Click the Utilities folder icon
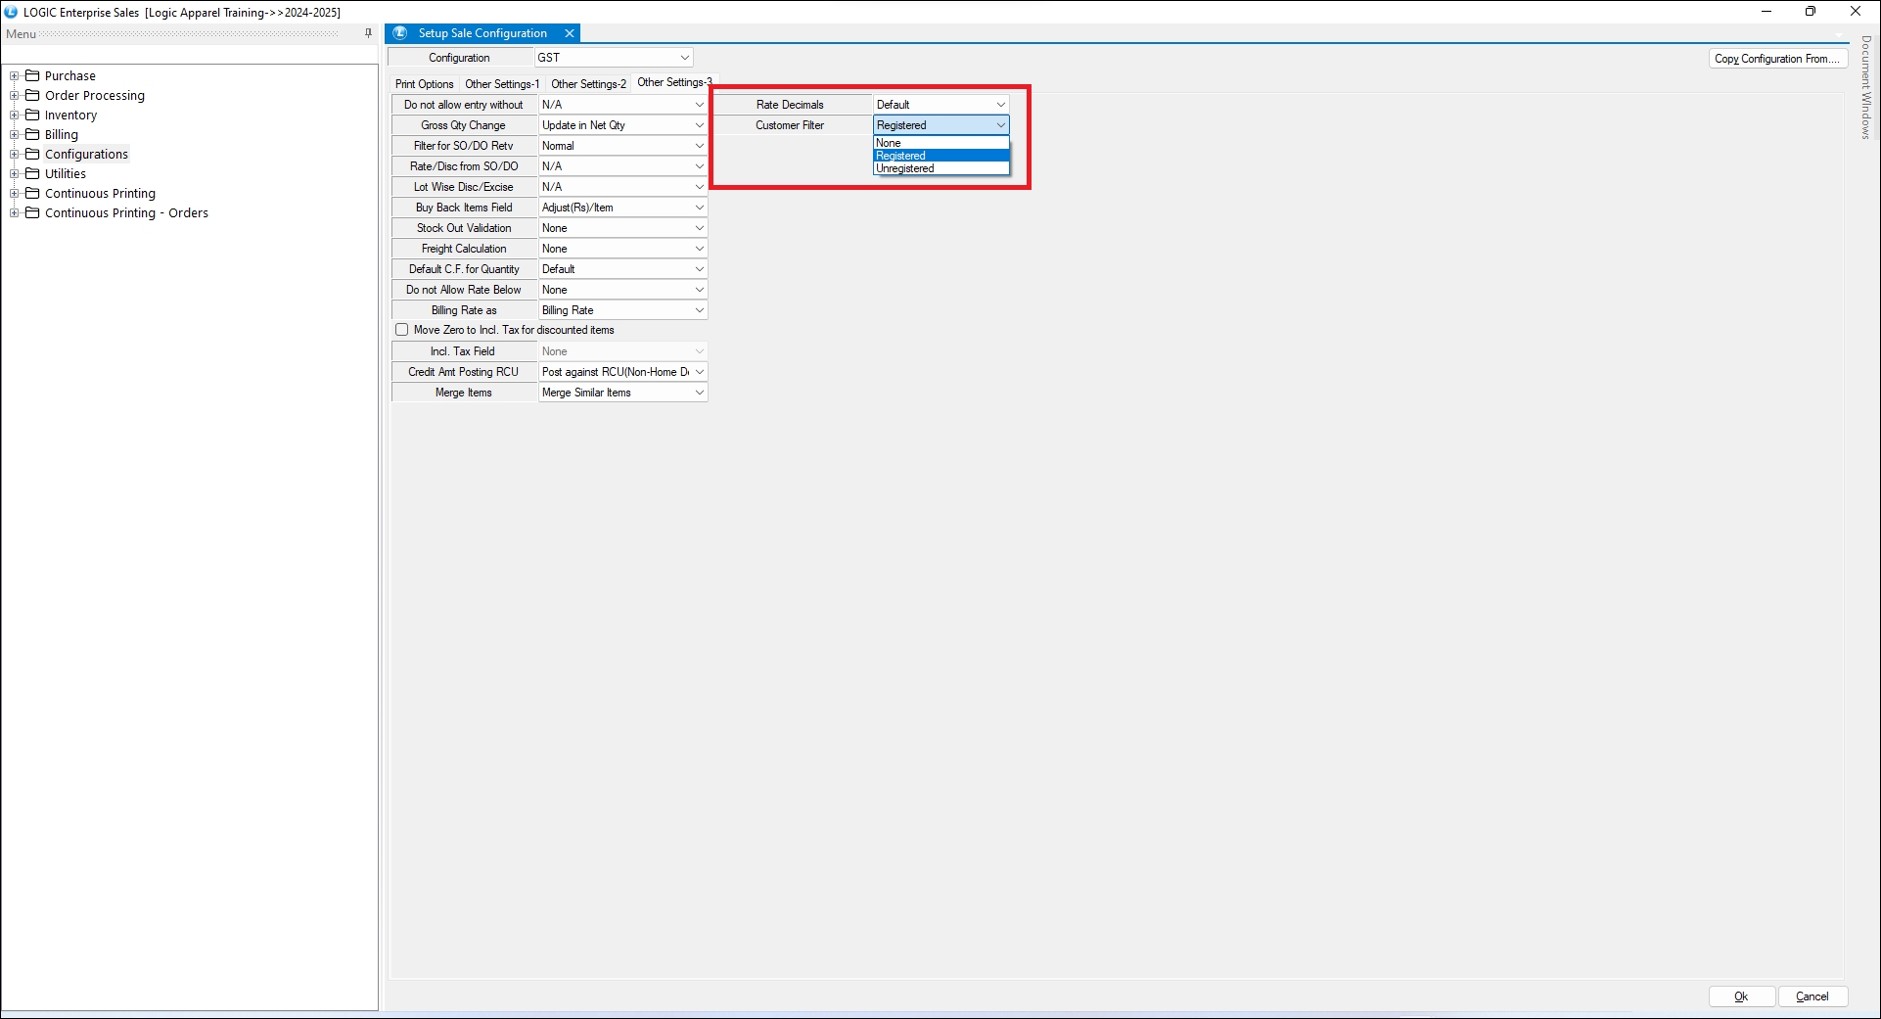Screen dimensions: 1881x1019 click(32, 173)
